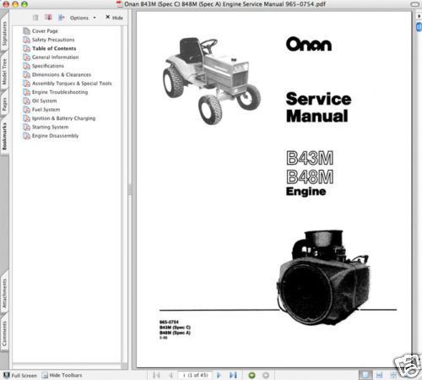422x380 pixels.
Task: Click the red new bookmark icon
Action: coord(48,18)
